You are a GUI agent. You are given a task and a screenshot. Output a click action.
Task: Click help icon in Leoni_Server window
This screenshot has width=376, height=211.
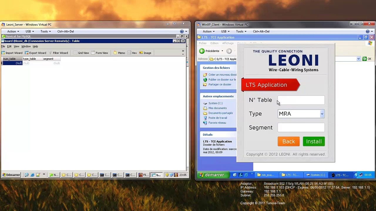182,31
